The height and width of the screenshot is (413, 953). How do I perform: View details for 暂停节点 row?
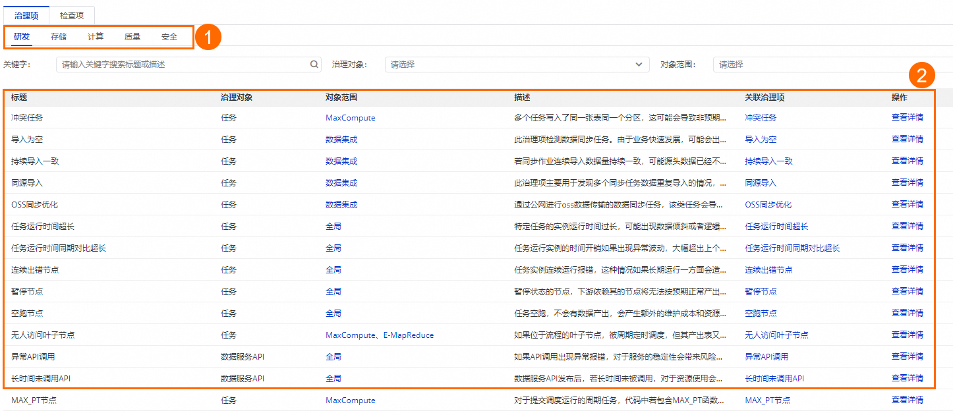tap(907, 291)
